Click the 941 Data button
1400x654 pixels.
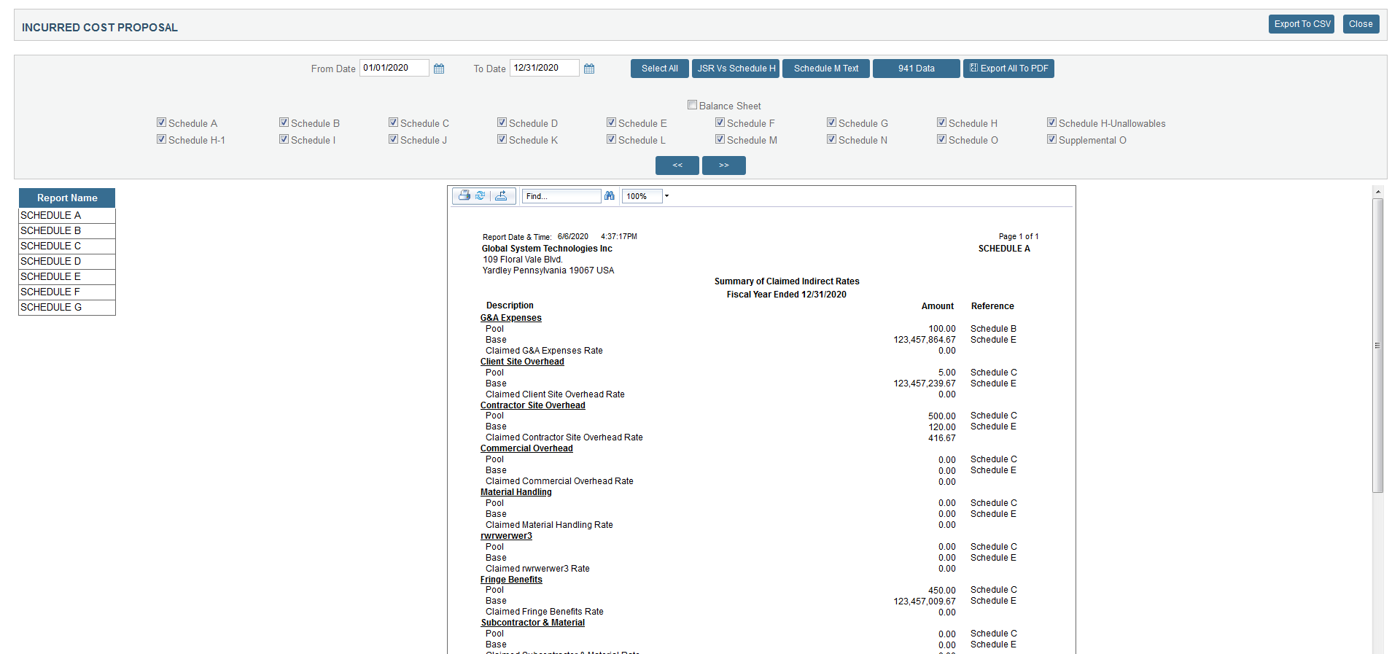coord(916,69)
